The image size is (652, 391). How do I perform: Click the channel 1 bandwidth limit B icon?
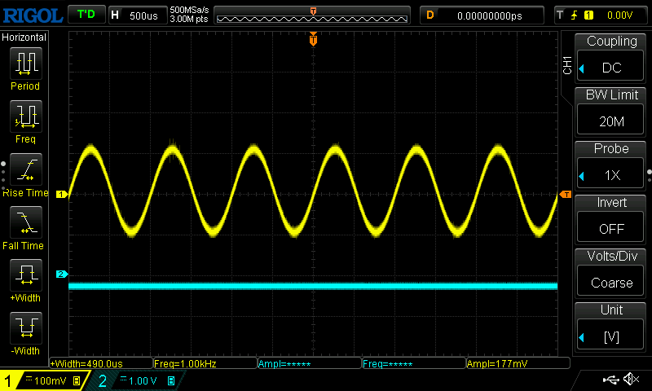tap(77, 380)
